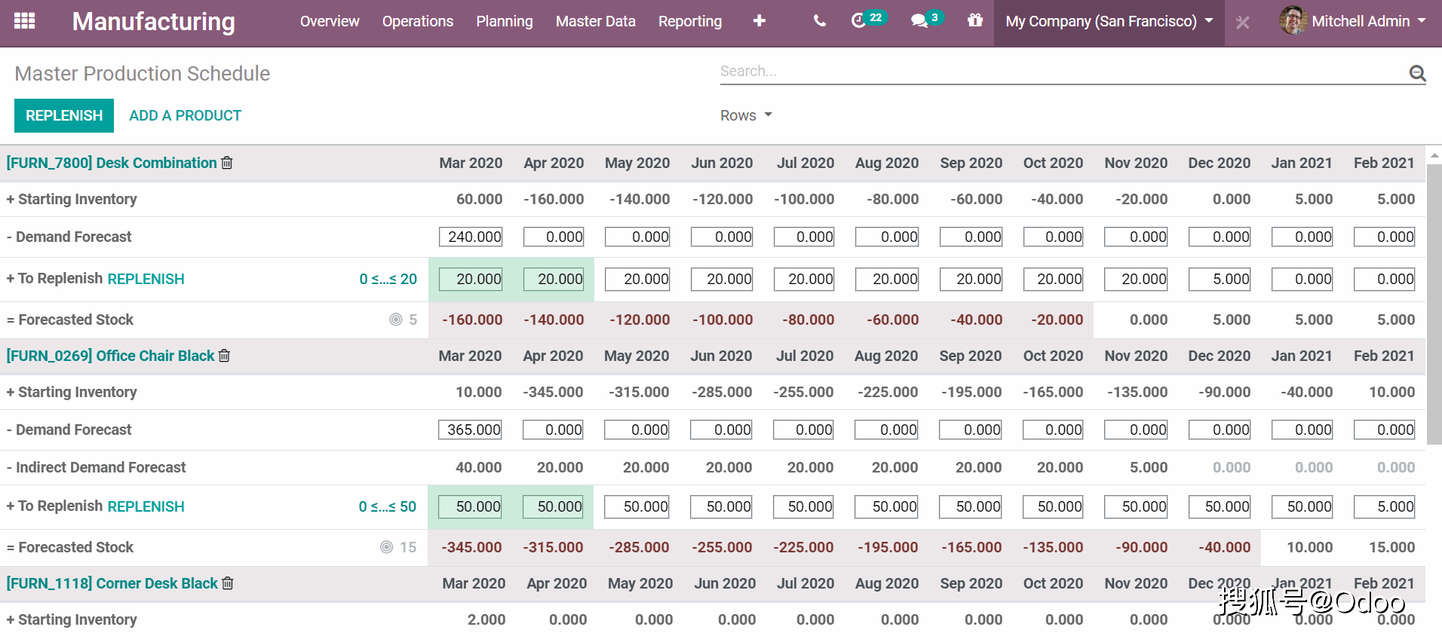Click Indirect Demand Forecast Mar 2020 value 40.000
Image resolution: width=1442 pixels, height=633 pixels.
point(479,467)
